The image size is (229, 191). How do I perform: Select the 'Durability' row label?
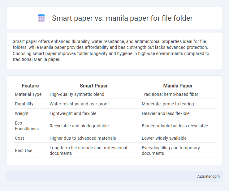(24, 104)
